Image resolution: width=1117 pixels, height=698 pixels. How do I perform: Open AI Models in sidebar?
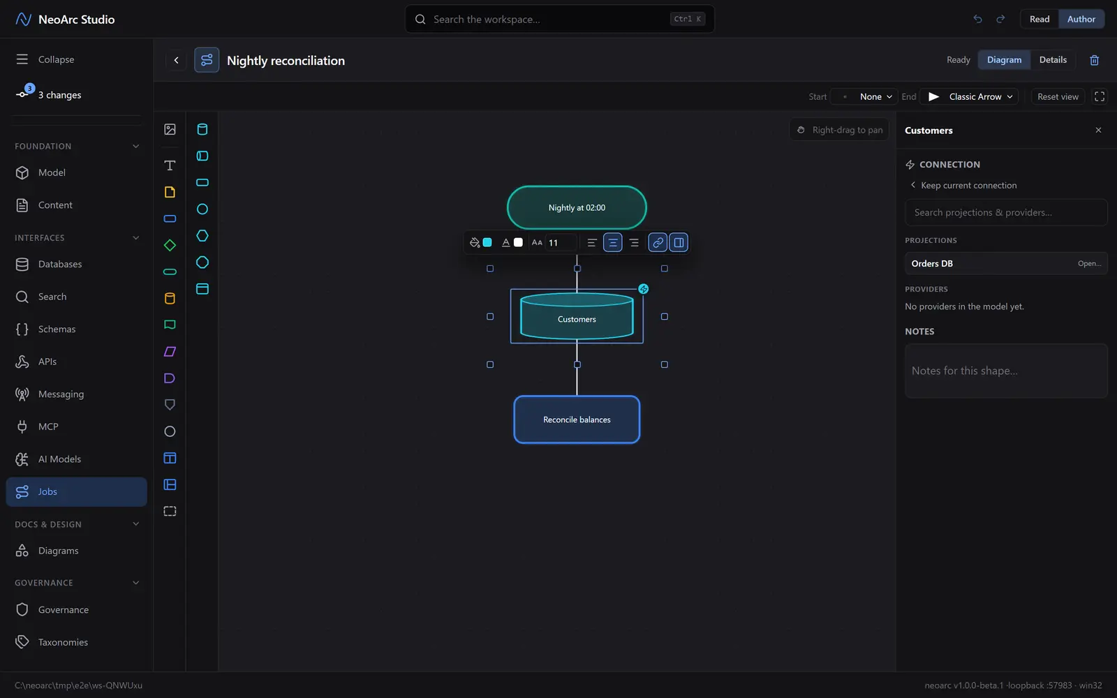pyautogui.click(x=77, y=459)
